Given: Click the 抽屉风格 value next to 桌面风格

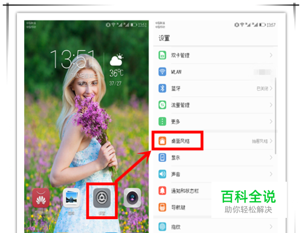Looking at the screenshot, I should [x=260, y=141].
